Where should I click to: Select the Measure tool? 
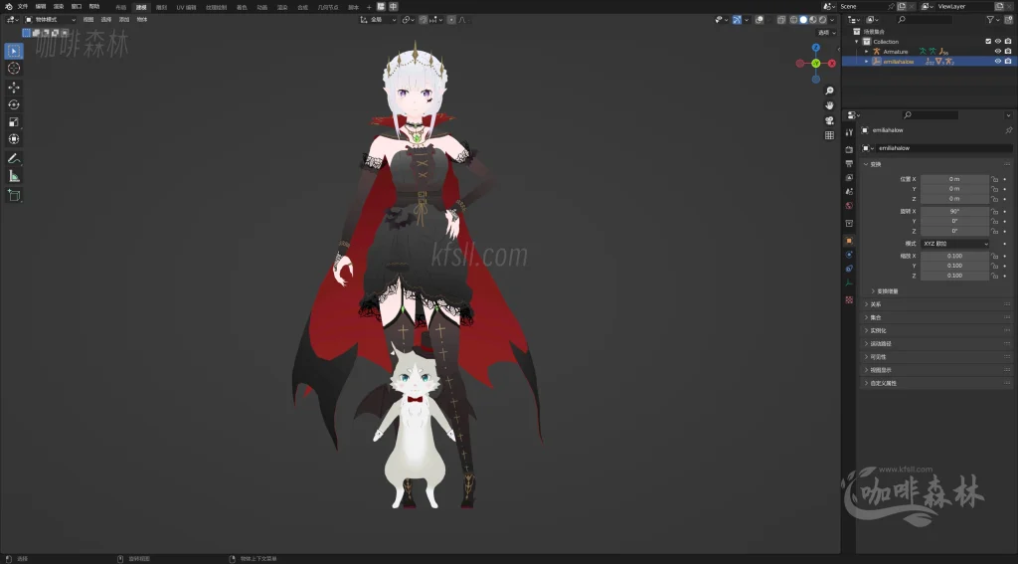14,176
